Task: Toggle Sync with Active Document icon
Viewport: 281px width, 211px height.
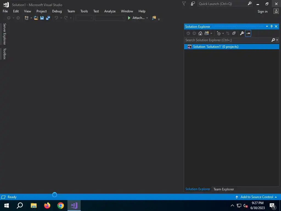Action: pos(228,33)
